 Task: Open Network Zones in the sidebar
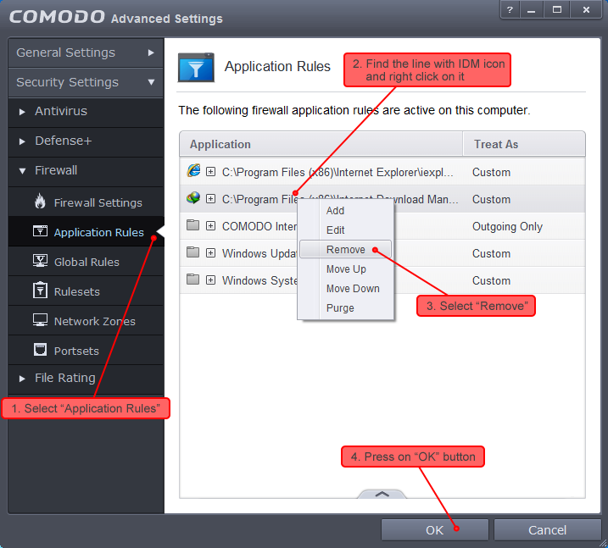[x=86, y=321]
